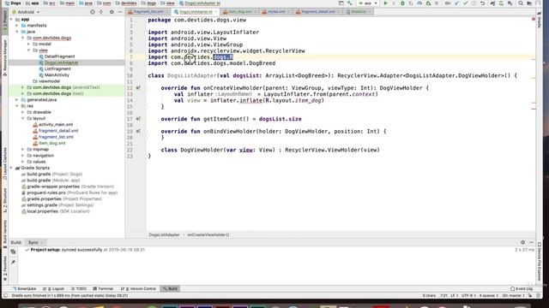Open activity_main.xml layout file
Image resolution: width=549 pixels, height=308 pixels.
coord(56,125)
